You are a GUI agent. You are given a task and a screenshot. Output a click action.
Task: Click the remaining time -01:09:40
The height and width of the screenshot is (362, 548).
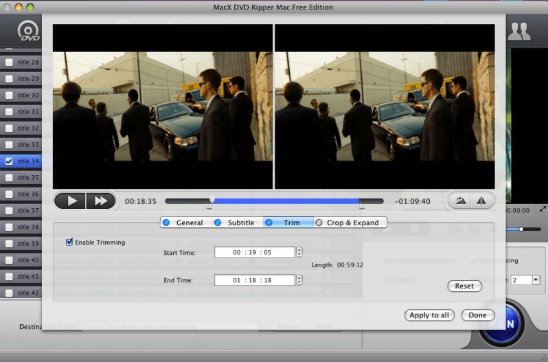coord(413,201)
